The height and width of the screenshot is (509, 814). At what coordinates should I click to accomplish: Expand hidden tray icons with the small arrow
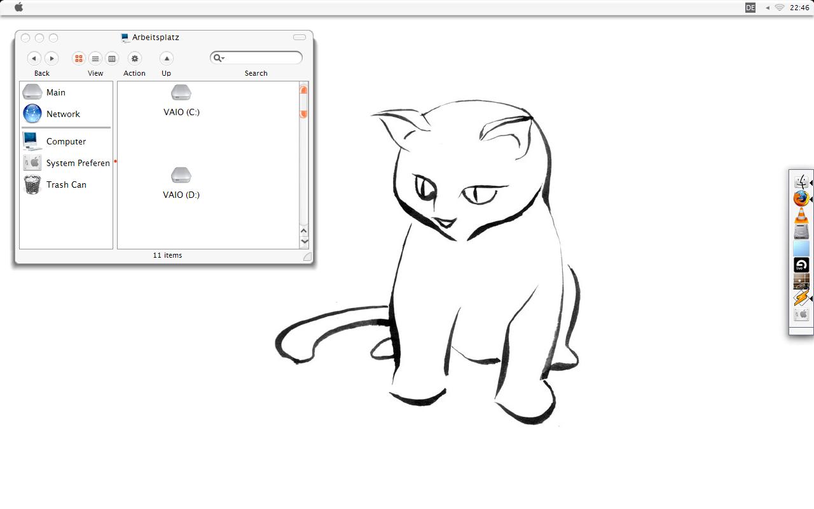point(768,8)
